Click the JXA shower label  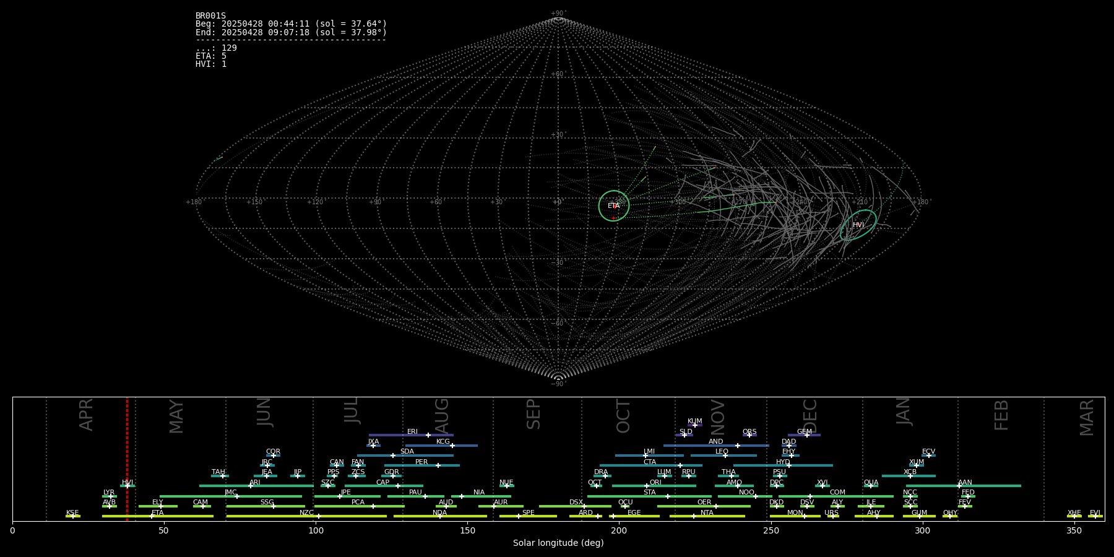[373, 442]
